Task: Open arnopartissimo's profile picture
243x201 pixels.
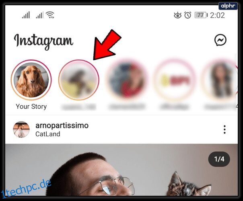Action: [x=21, y=129]
